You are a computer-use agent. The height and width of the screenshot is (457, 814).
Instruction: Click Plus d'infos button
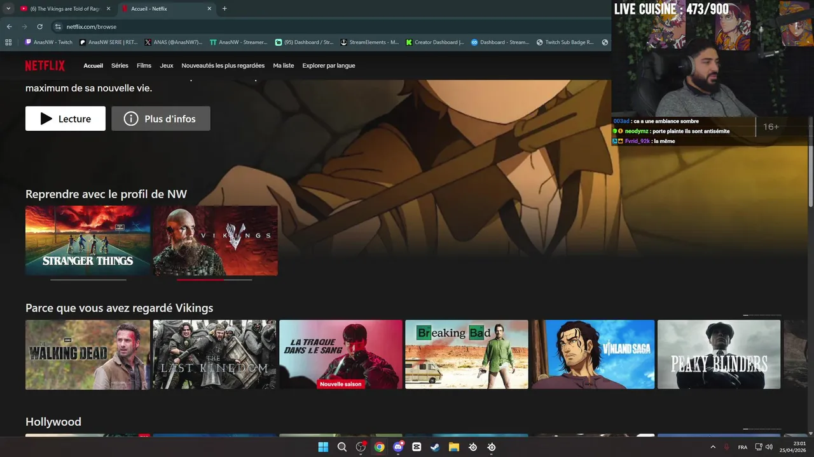(161, 119)
